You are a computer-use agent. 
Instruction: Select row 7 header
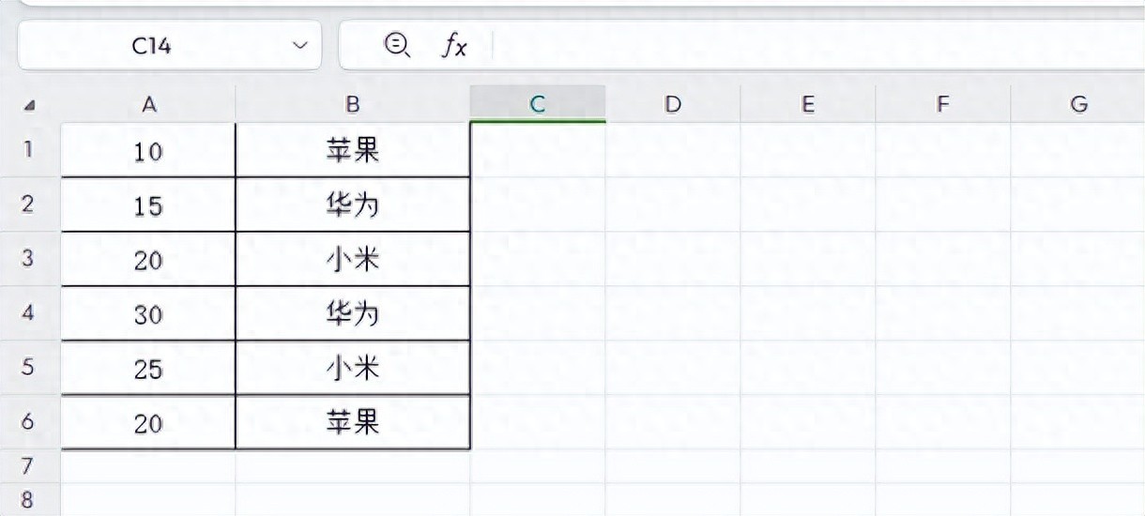coord(28,466)
